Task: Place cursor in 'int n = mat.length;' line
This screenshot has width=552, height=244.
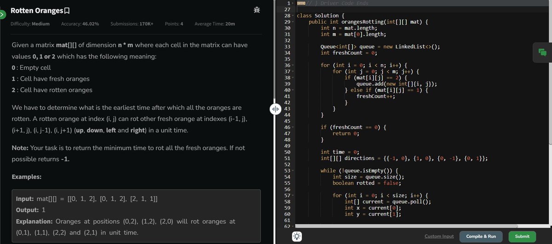Action: [349, 28]
